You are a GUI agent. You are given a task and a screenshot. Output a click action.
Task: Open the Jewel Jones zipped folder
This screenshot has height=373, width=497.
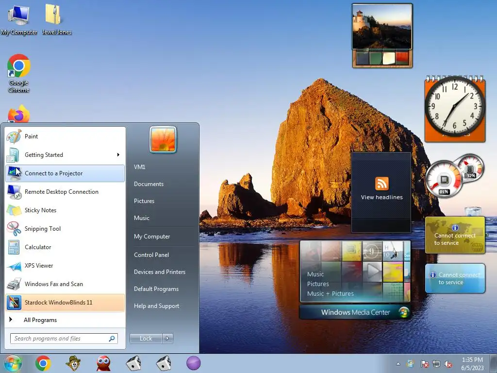click(x=56, y=19)
